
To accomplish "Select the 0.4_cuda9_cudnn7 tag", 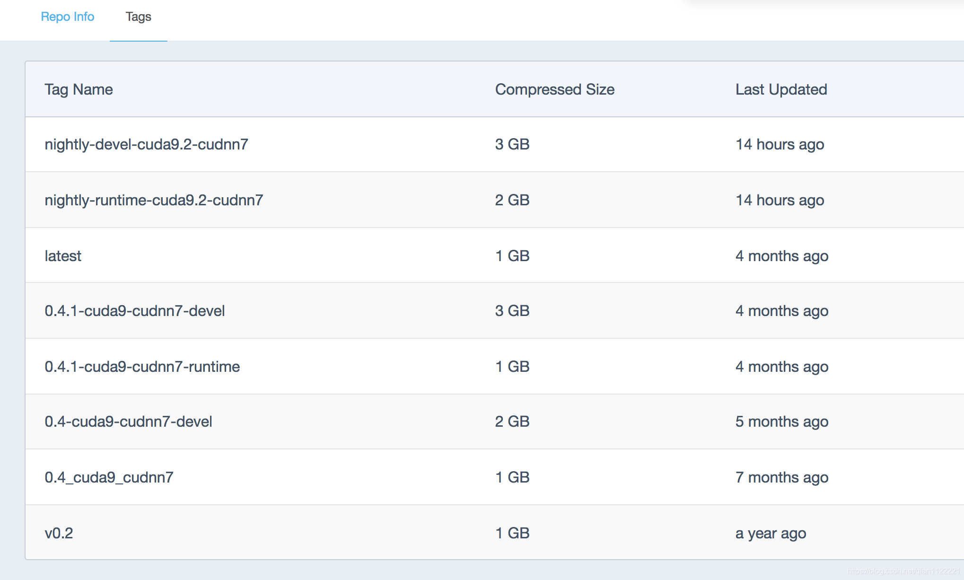I will [x=109, y=477].
